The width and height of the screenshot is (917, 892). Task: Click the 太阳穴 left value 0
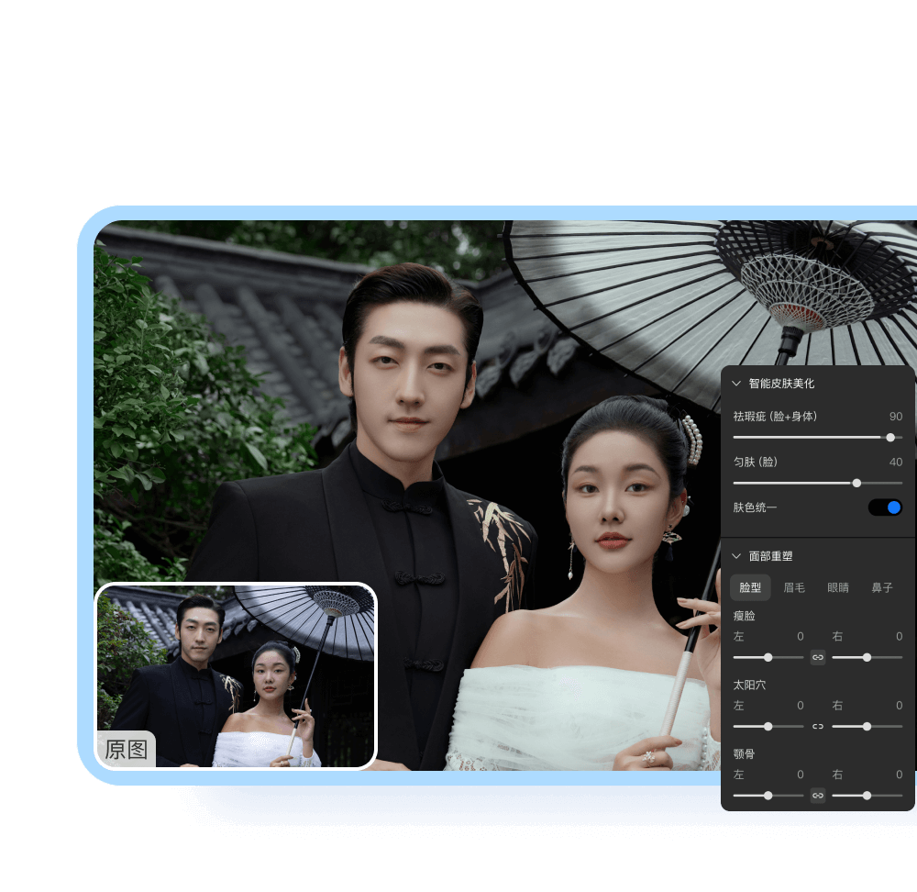(x=800, y=706)
